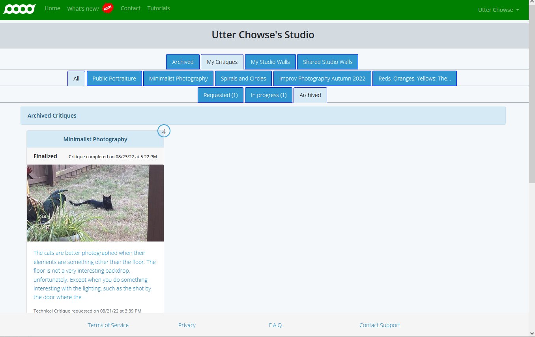Filter by Public Portraiture
The height and width of the screenshot is (337, 535).
pos(114,79)
